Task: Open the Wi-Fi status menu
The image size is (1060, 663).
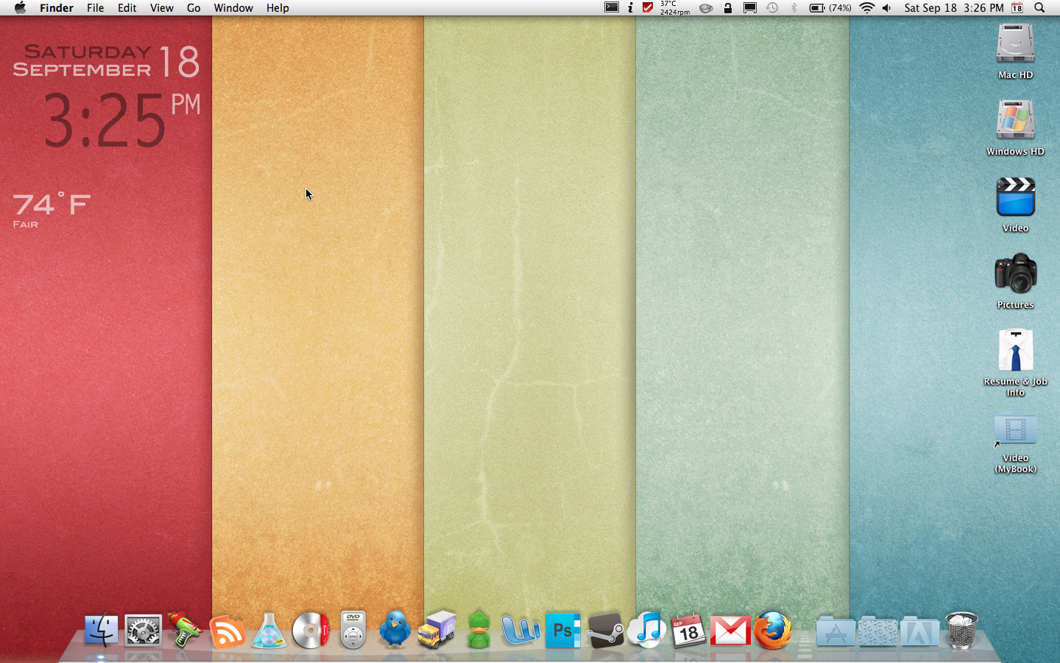Action: [x=867, y=8]
